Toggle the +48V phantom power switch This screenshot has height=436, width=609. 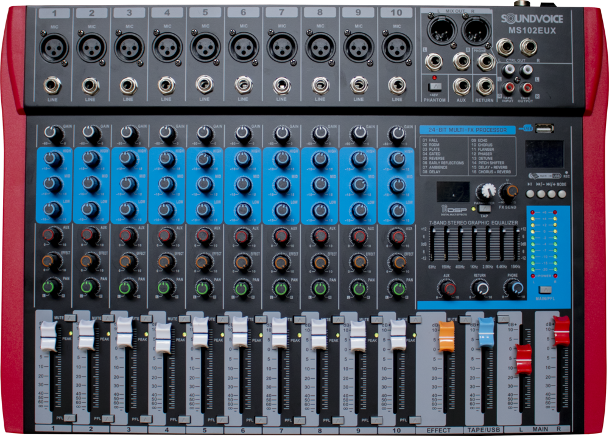point(434,87)
